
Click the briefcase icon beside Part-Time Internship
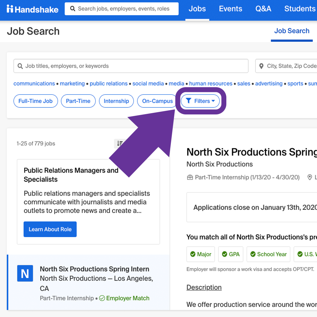[x=190, y=178]
